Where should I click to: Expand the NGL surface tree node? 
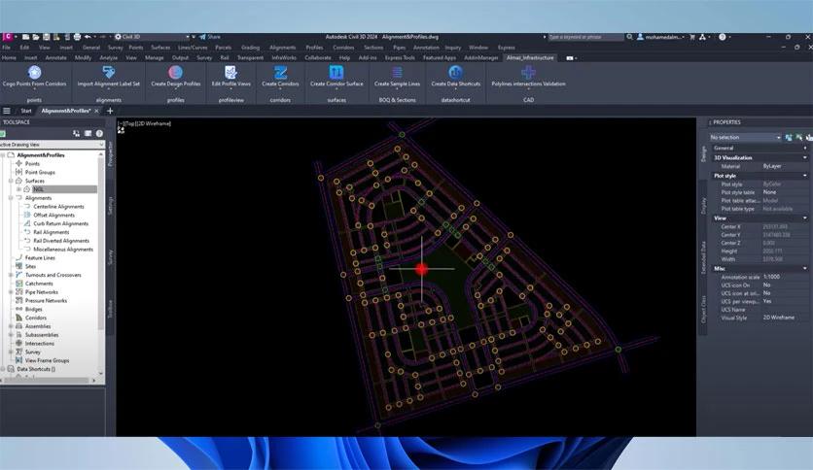point(19,189)
